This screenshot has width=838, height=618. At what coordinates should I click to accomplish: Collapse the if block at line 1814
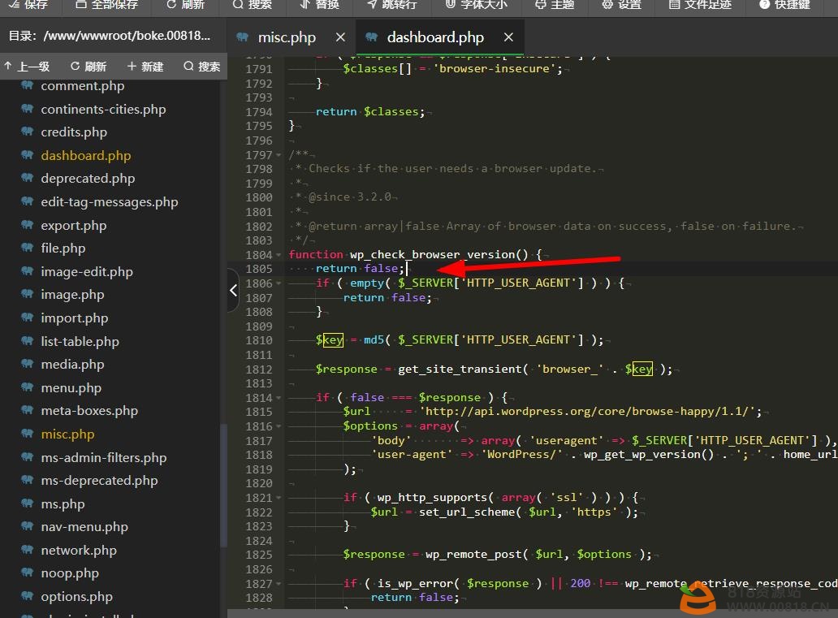(x=279, y=398)
